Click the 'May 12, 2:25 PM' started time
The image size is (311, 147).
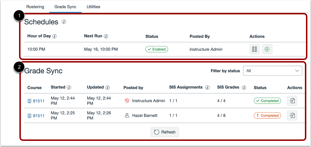[63, 115]
